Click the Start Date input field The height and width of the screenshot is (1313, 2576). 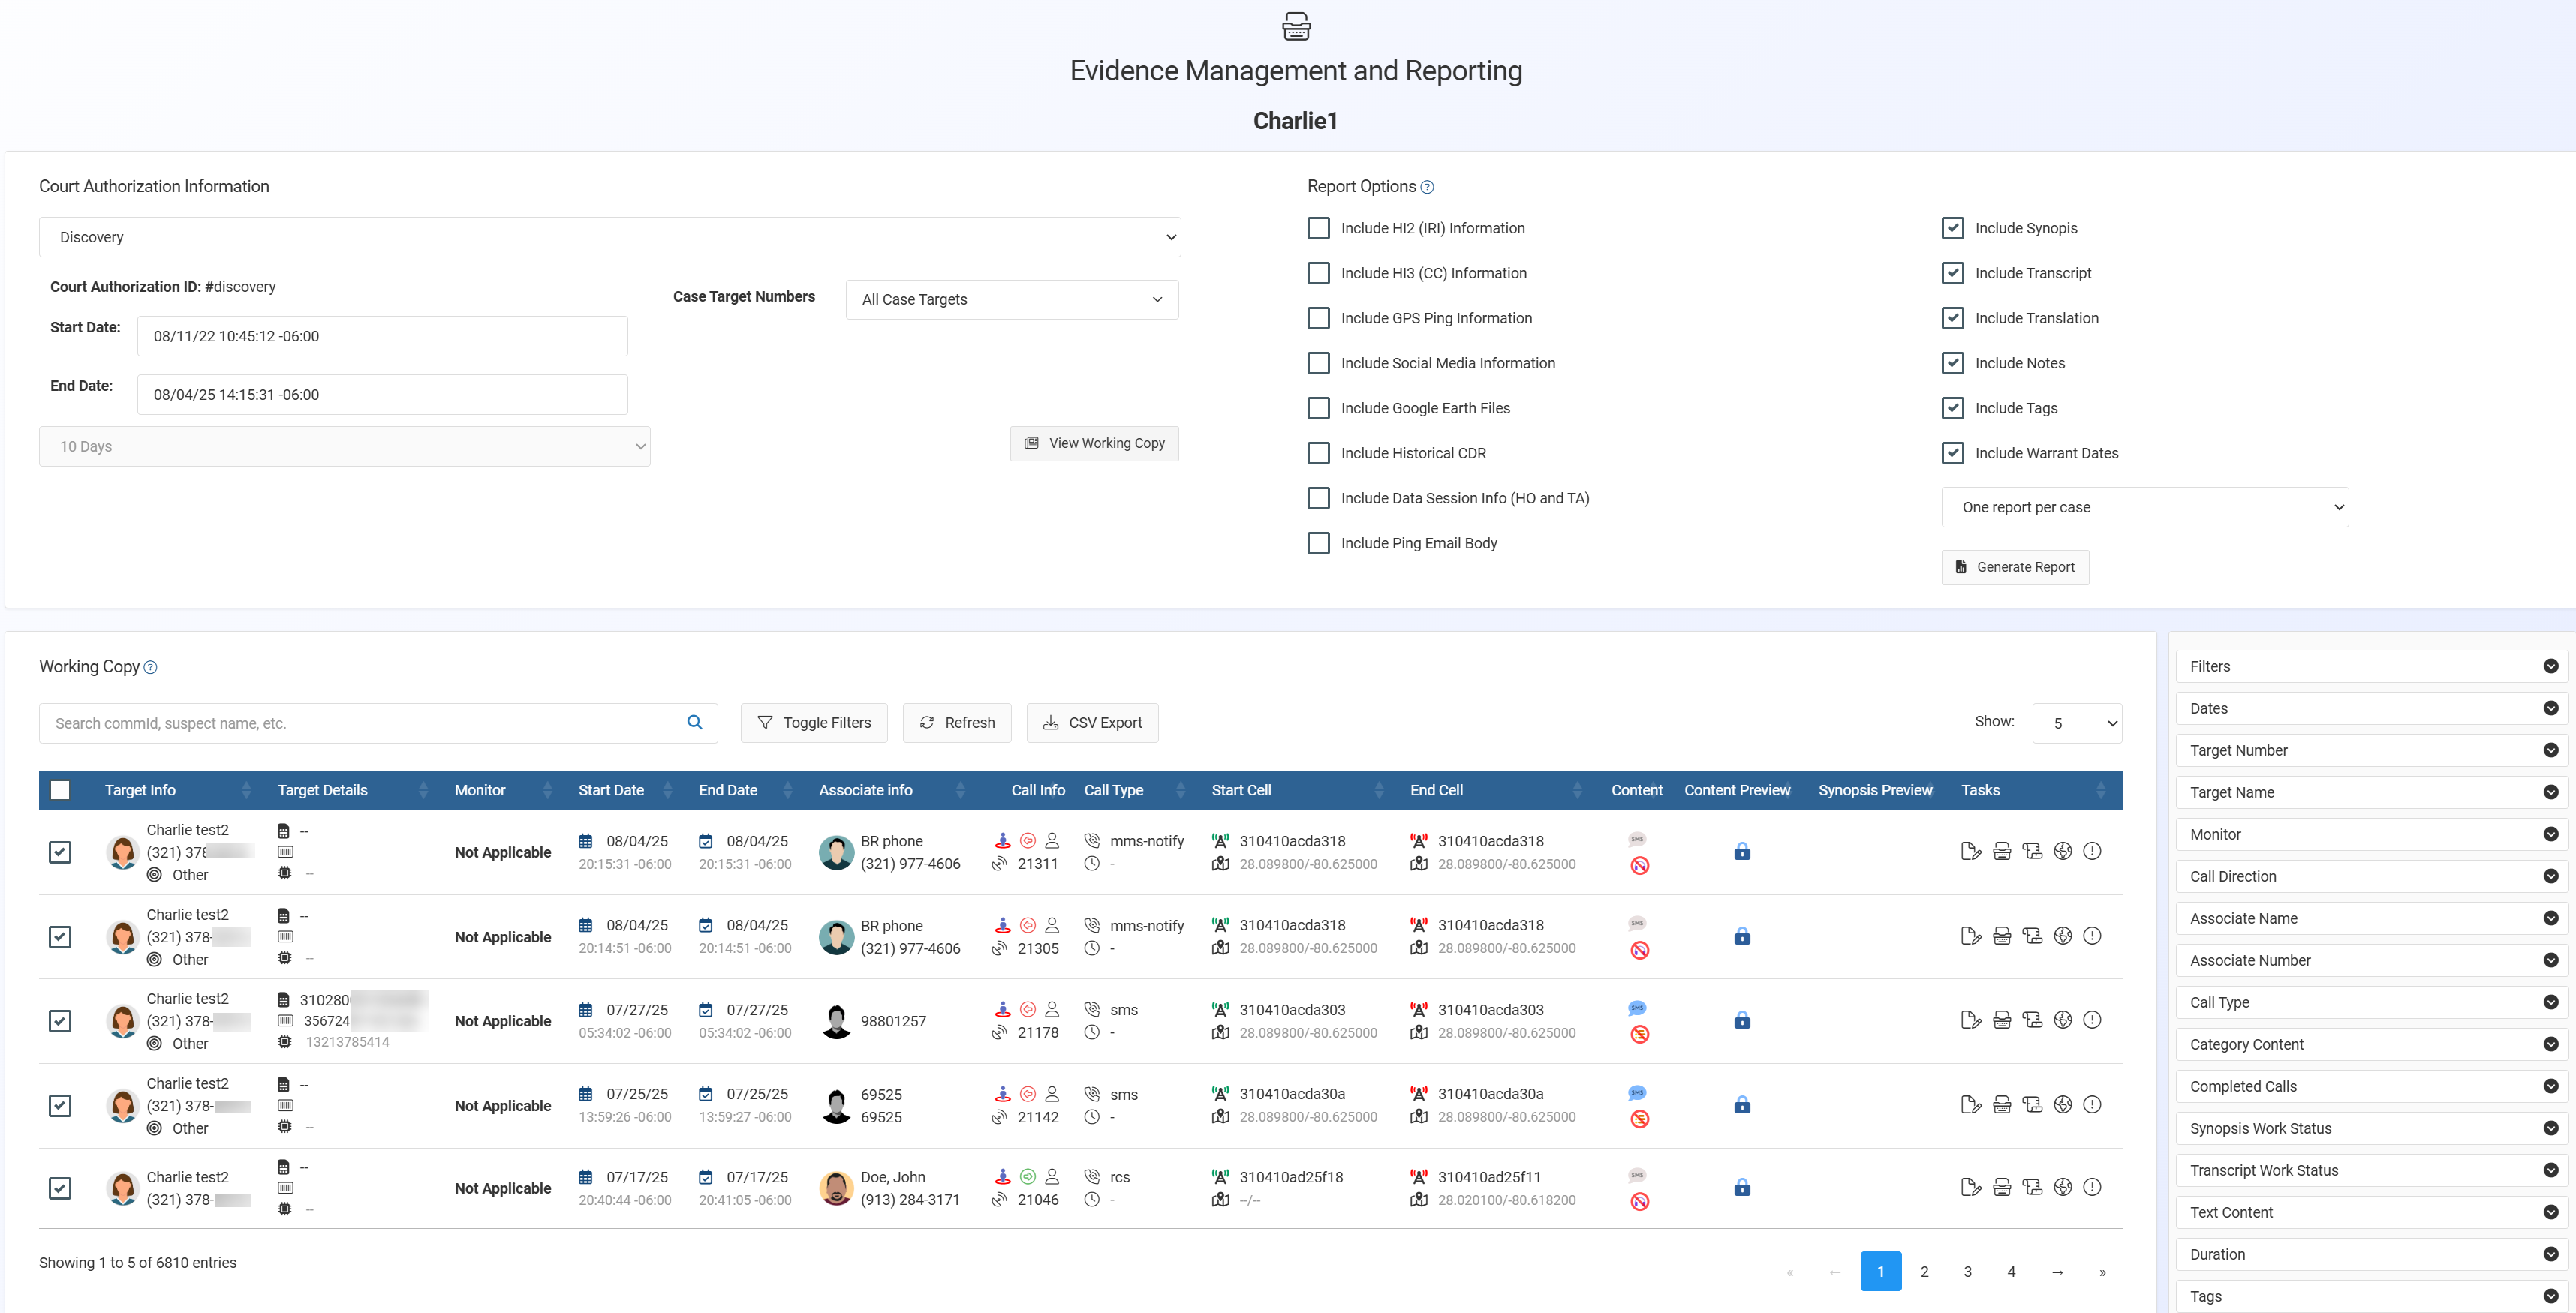382,335
